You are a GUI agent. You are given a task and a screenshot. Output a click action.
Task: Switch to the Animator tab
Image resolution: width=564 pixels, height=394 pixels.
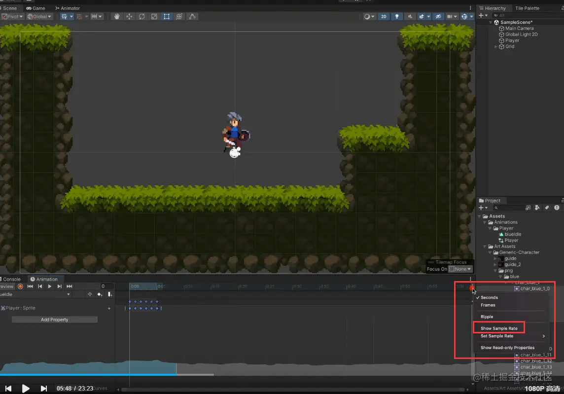coord(68,8)
